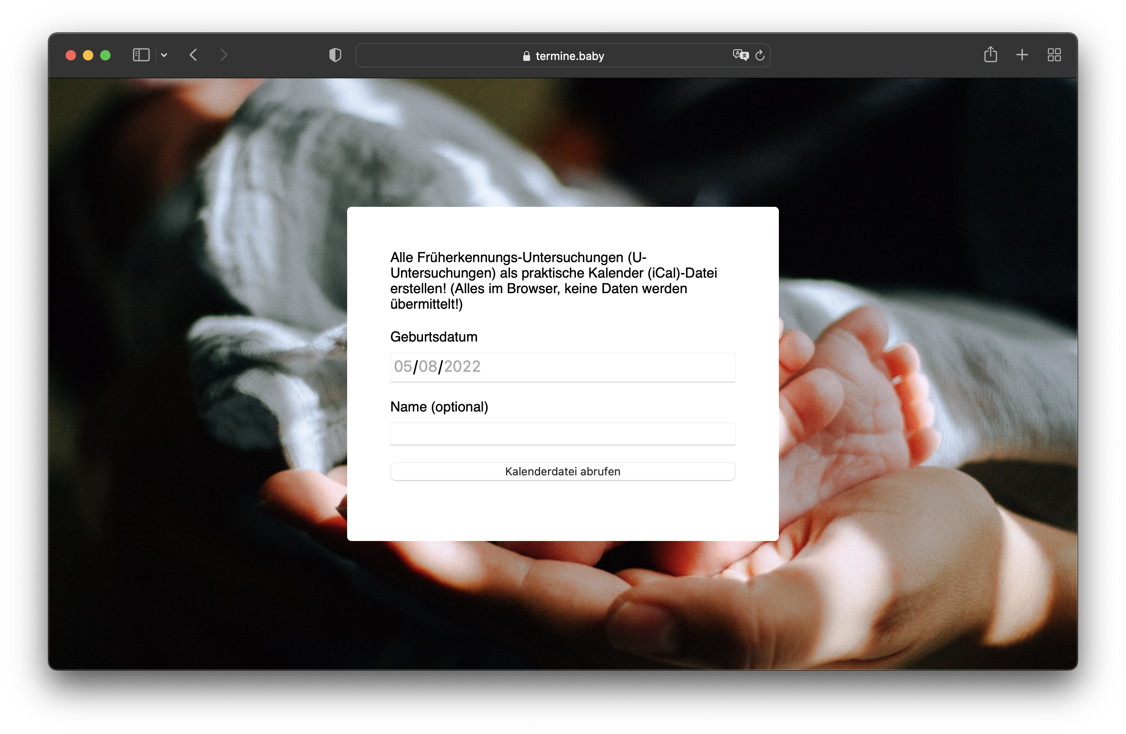The image size is (1126, 734).
Task: Select the year 2022 in Geburtsdatum
Action: 462,366
